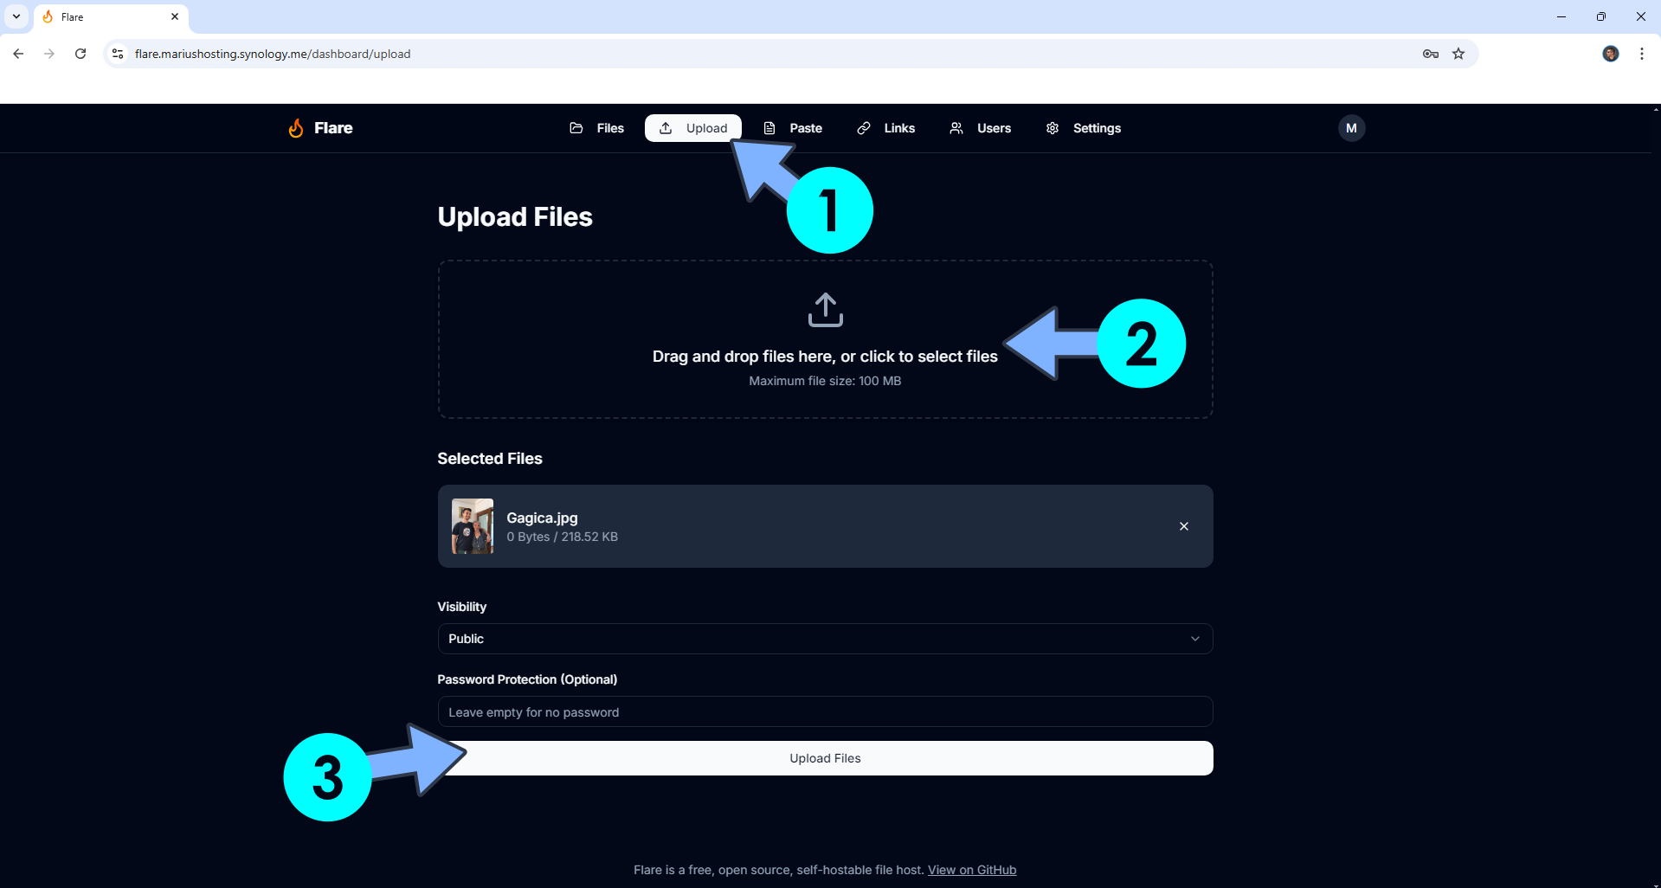Open the password manager key icon

click(x=1430, y=54)
